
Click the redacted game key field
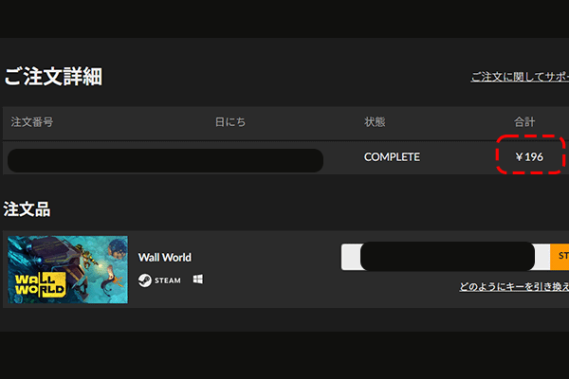coord(448,257)
